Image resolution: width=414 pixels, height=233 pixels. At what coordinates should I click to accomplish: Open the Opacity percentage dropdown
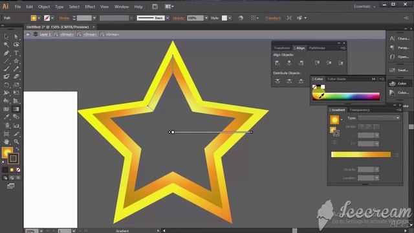pyautogui.click(x=206, y=18)
